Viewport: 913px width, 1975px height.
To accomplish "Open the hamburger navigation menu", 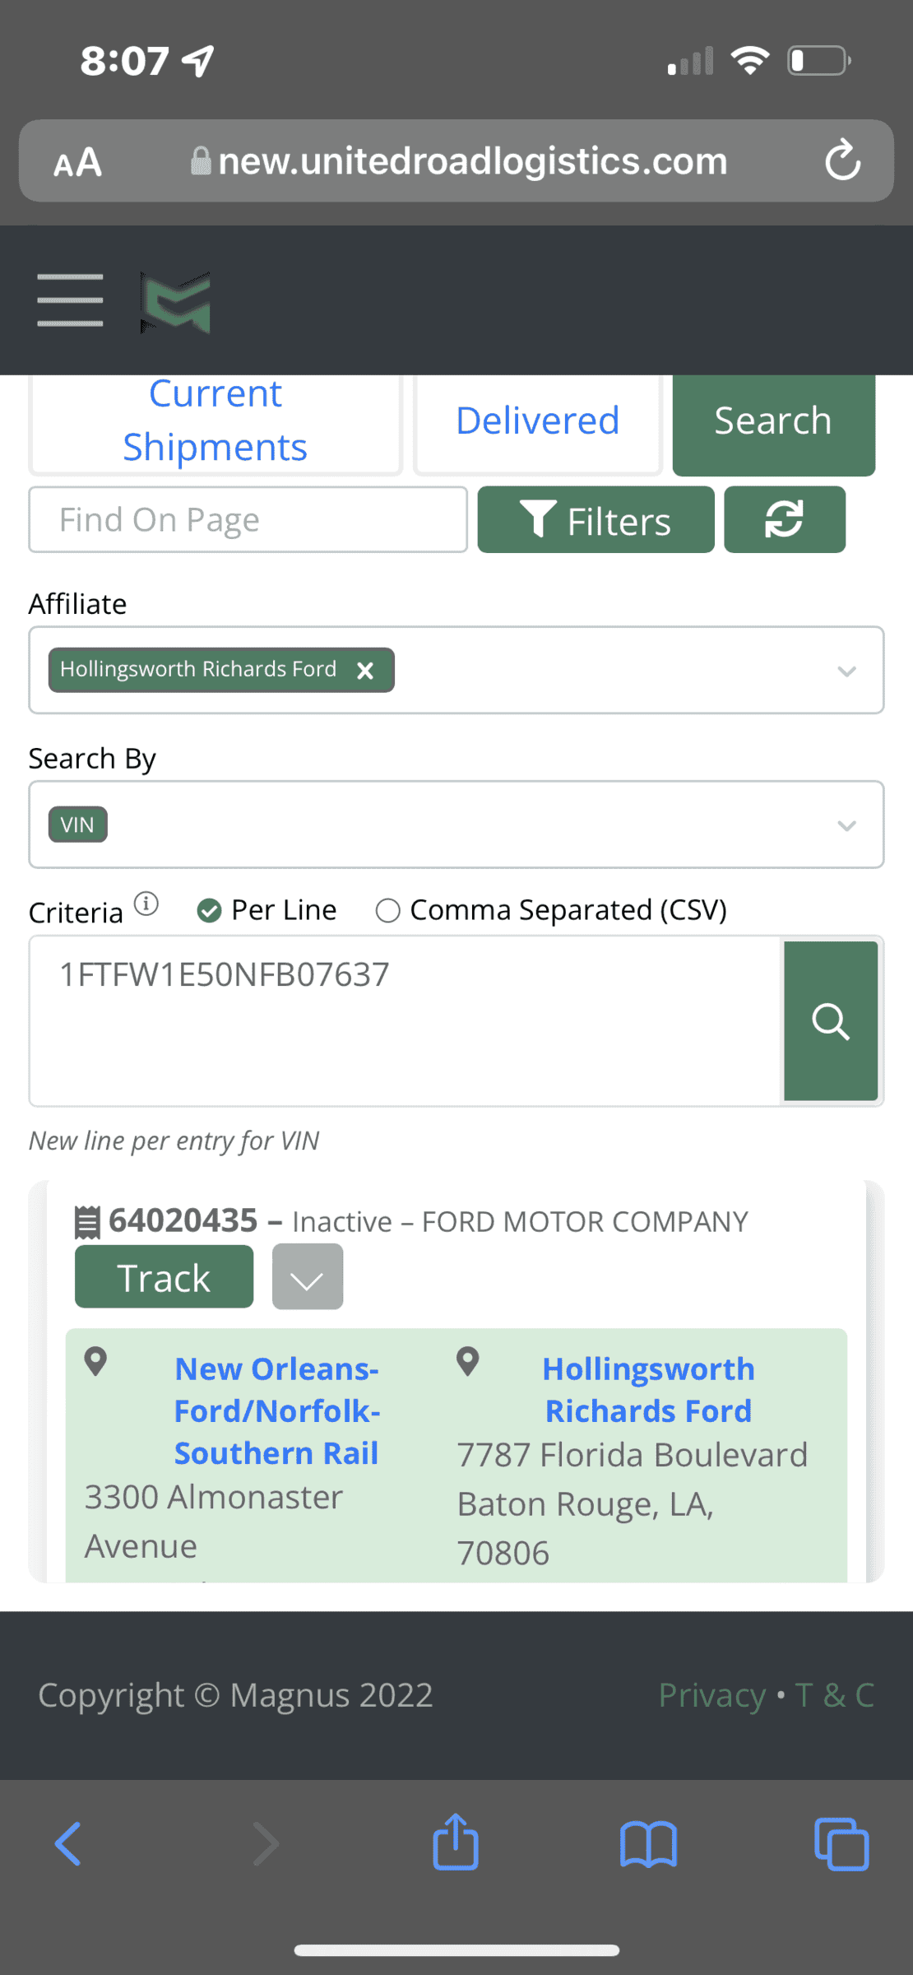I will [x=70, y=300].
